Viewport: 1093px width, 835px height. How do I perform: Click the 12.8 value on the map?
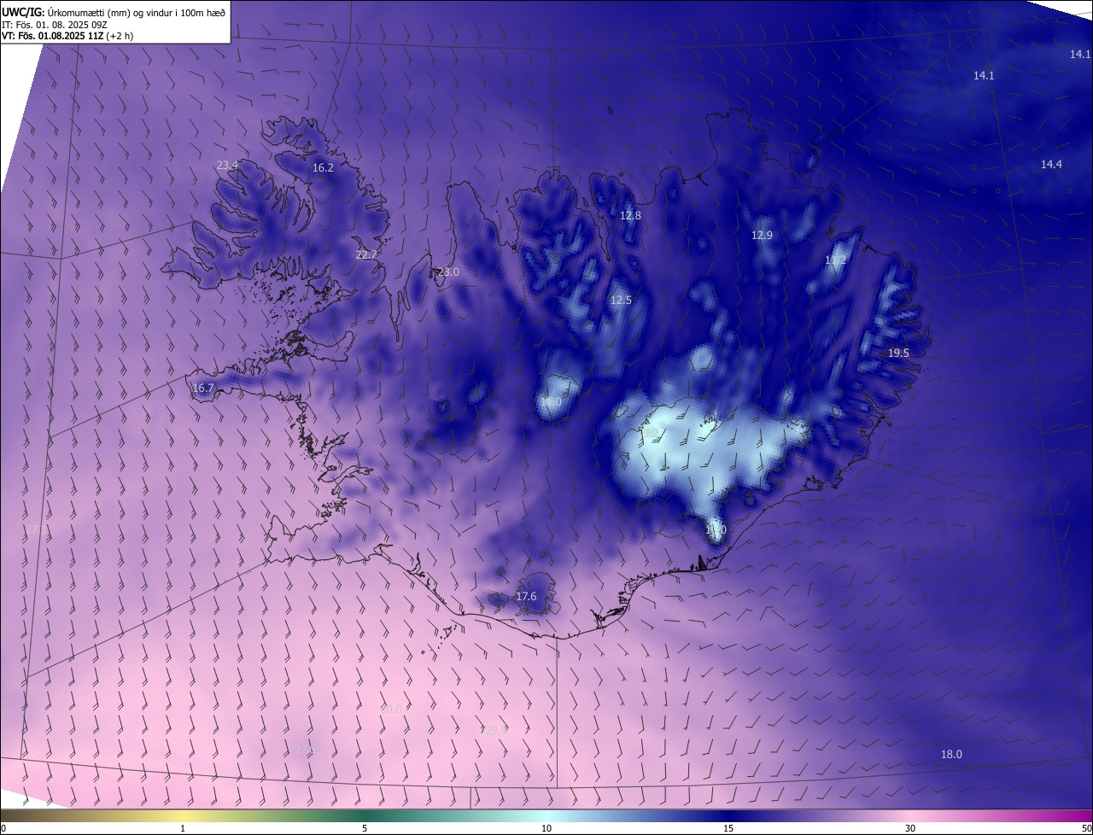coord(630,216)
